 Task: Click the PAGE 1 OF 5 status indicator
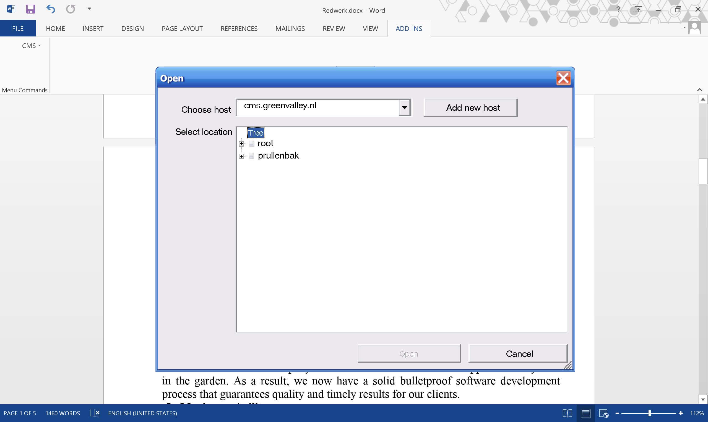20,413
